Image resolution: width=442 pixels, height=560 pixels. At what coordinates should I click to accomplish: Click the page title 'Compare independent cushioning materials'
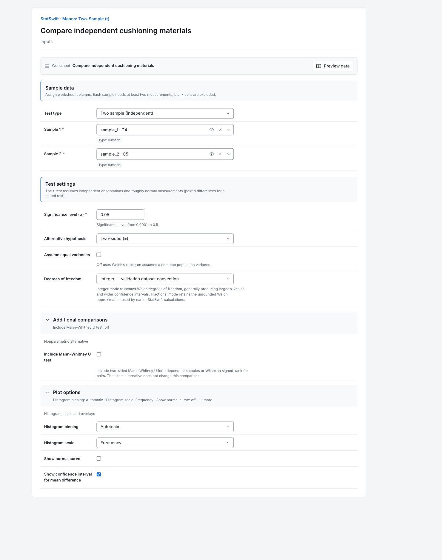click(x=116, y=31)
